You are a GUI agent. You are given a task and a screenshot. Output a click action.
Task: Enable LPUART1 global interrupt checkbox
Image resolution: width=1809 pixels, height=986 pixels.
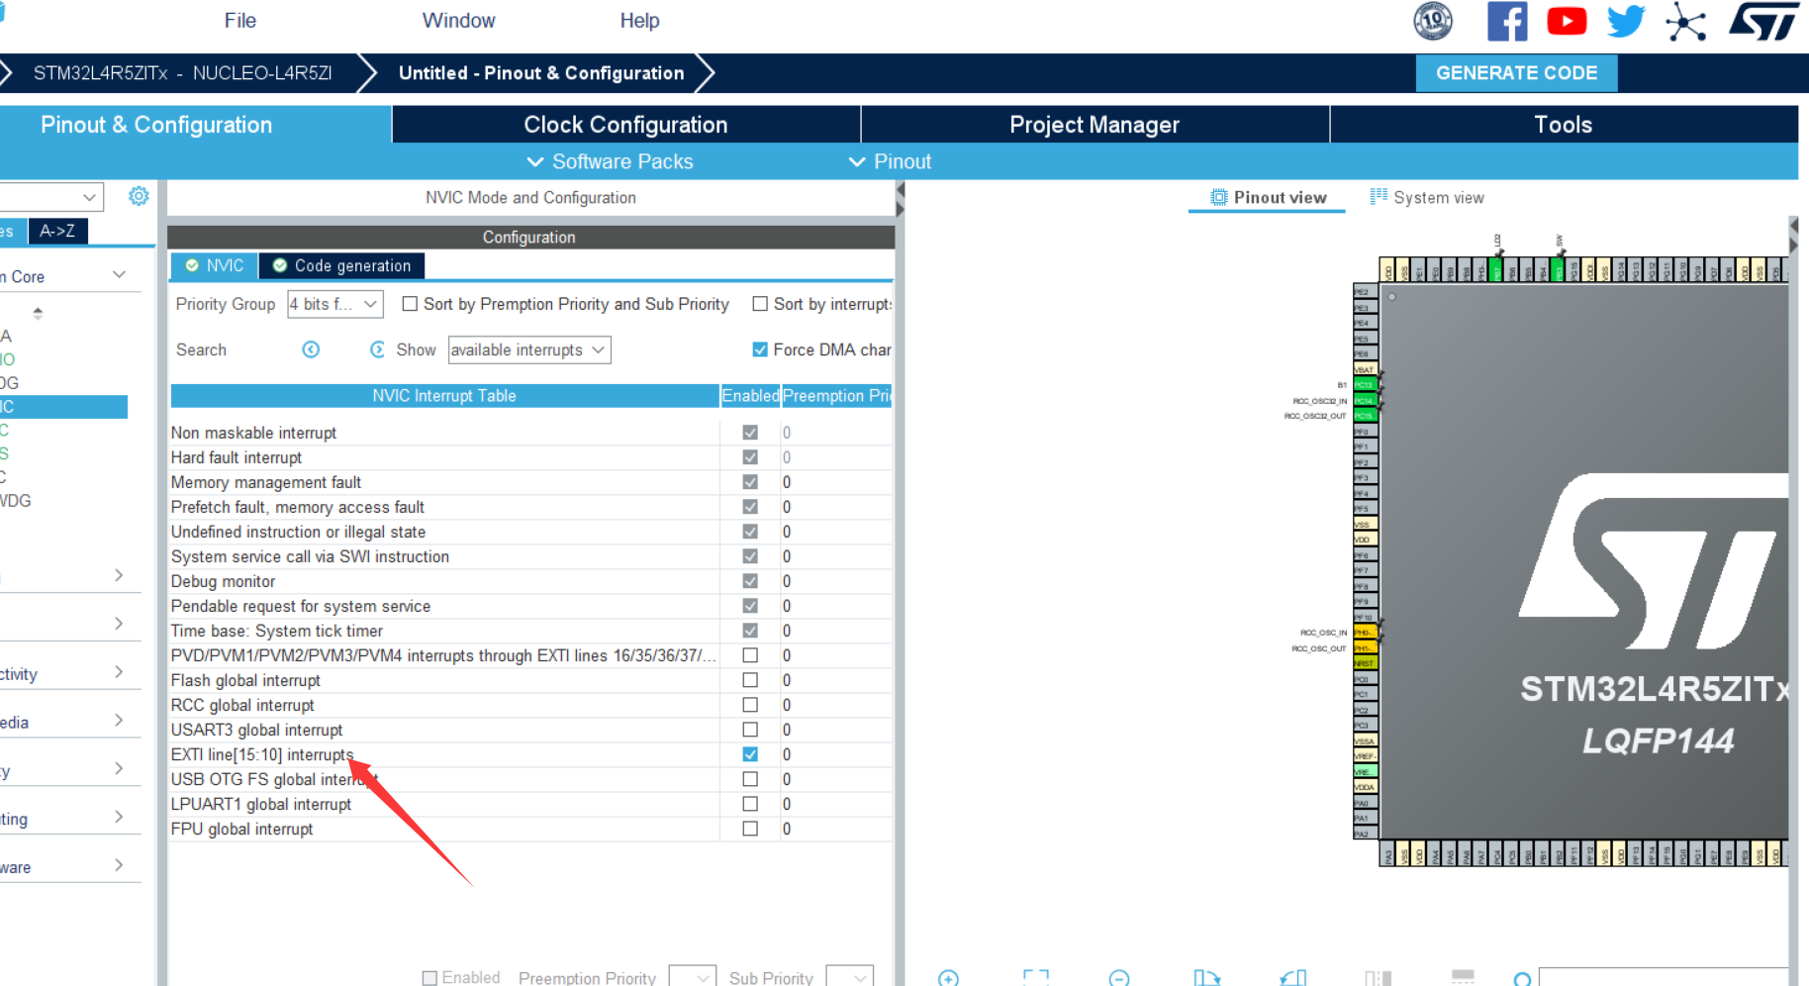point(750,804)
